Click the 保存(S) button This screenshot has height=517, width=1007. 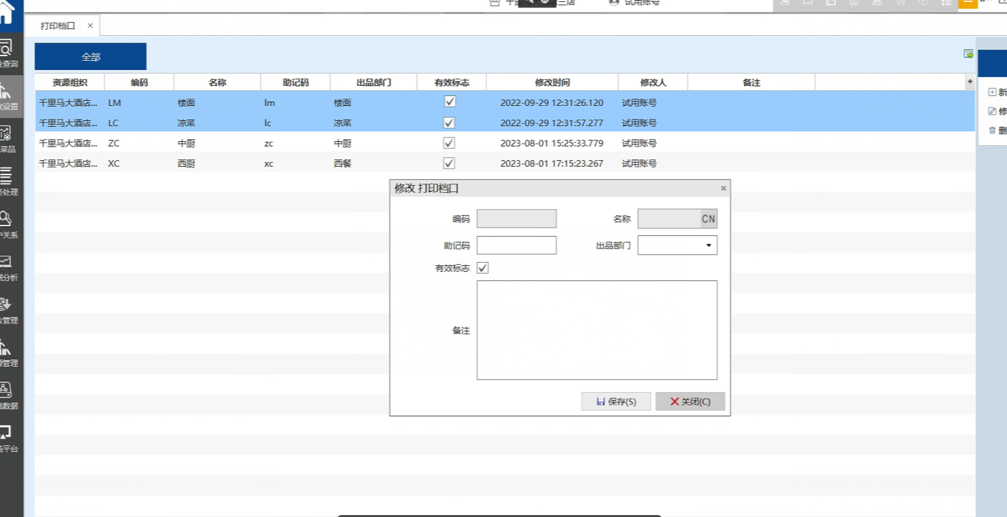coord(616,401)
